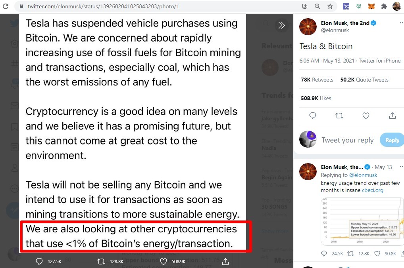View the 50.2K Quote Tweets
Image resolution: width=404 pixels, height=268 pixels.
[364, 80]
